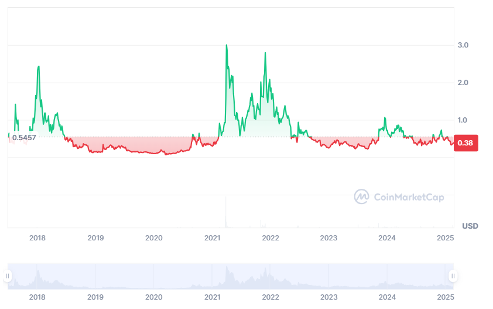This screenshot has height=309, width=493.
Task: Click the 2020 label on main chart axis
Action: click(x=154, y=237)
